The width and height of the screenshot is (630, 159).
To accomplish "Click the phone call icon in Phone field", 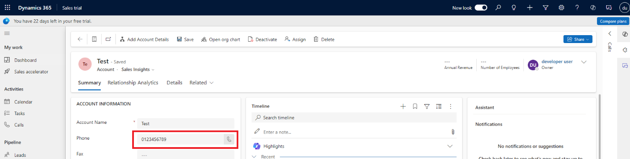I will [x=229, y=139].
